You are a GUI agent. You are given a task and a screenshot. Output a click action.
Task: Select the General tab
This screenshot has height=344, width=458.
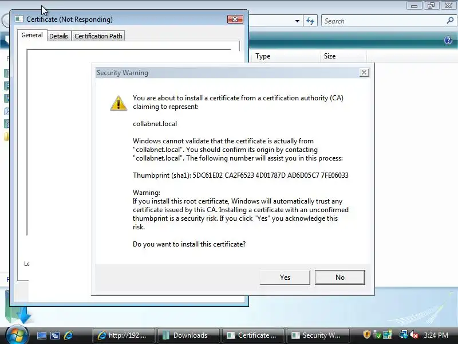coord(32,35)
